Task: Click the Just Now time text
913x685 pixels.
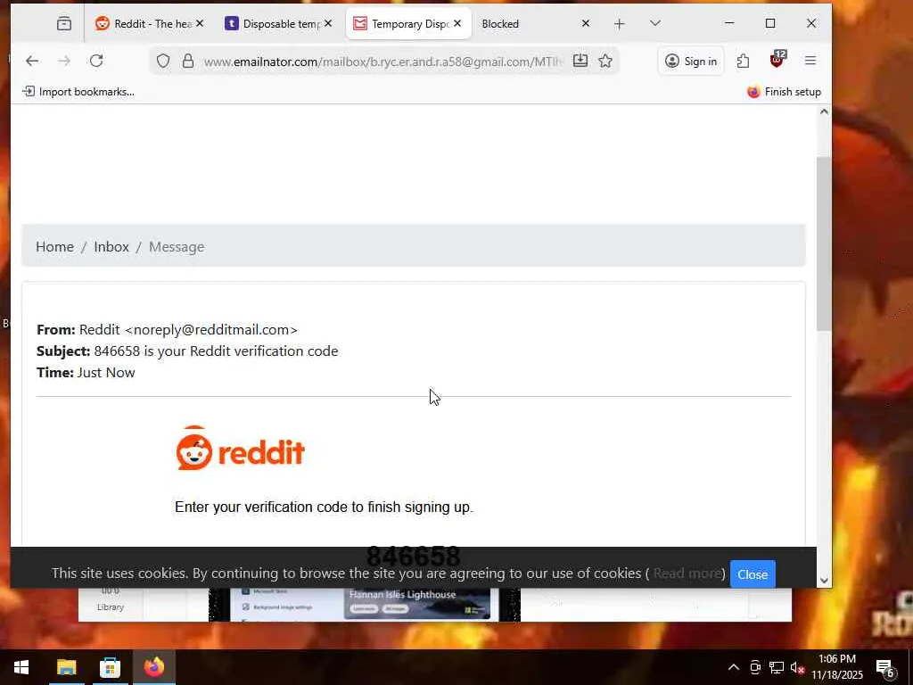Action: (x=106, y=373)
